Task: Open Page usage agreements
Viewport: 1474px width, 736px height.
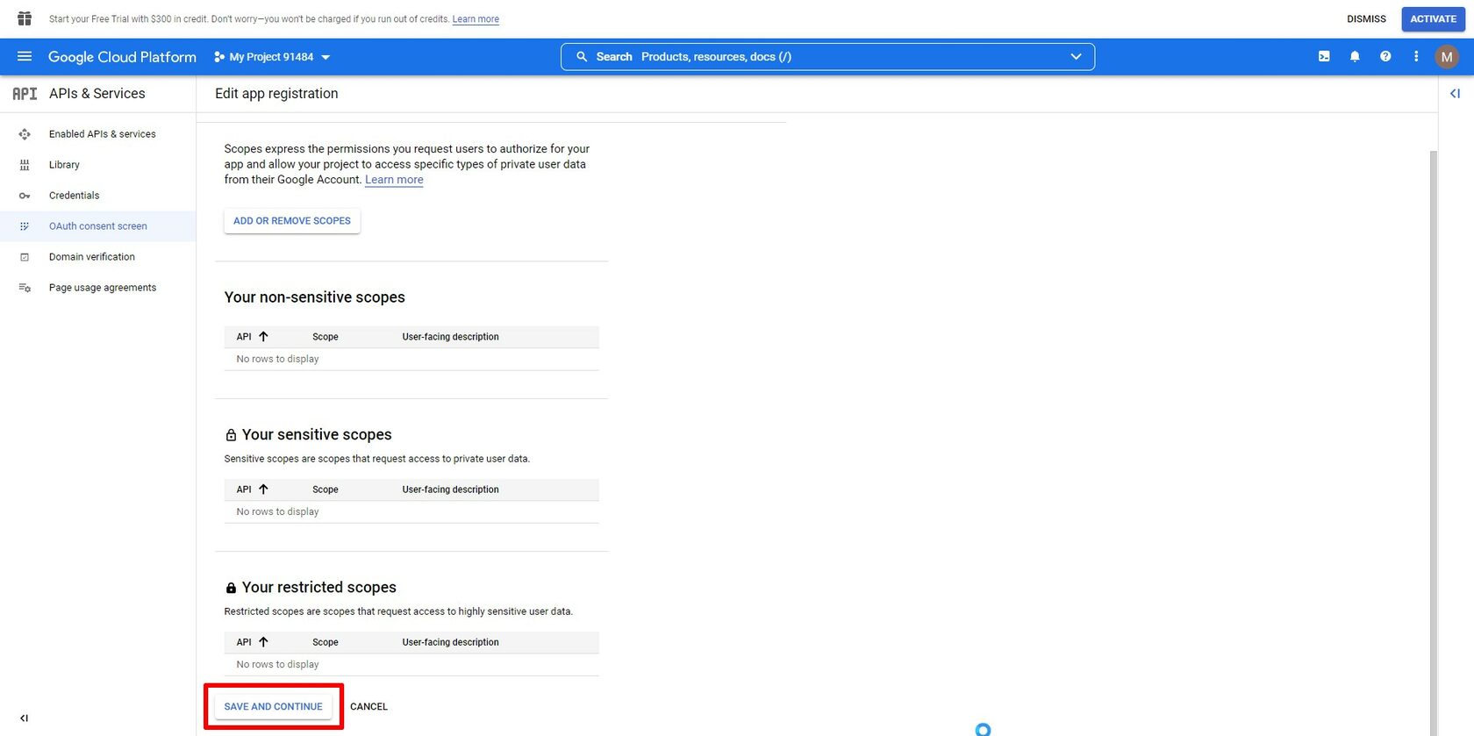Action: pos(103,288)
